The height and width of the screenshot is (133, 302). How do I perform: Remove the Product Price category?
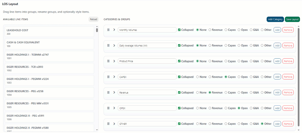(288, 61)
